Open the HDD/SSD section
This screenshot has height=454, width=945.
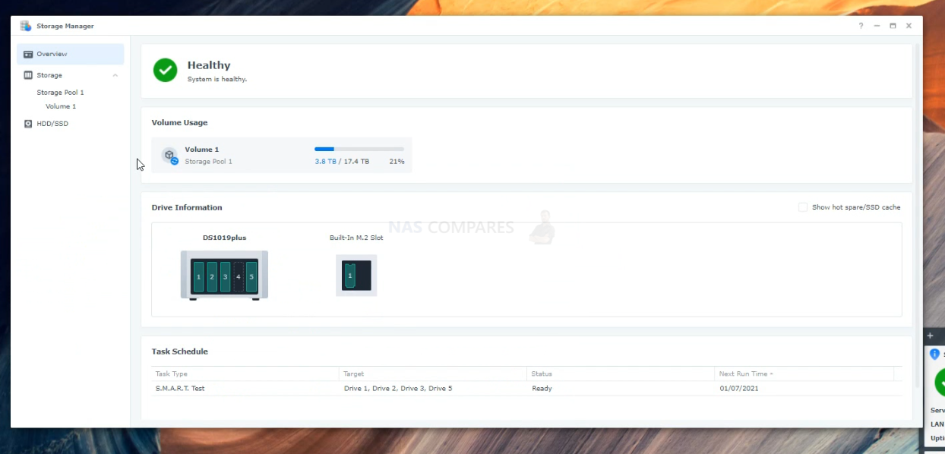pos(52,124)
